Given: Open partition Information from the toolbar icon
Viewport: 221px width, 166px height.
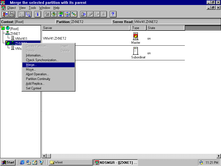Looking at the screenshot, I should (38, 14).
